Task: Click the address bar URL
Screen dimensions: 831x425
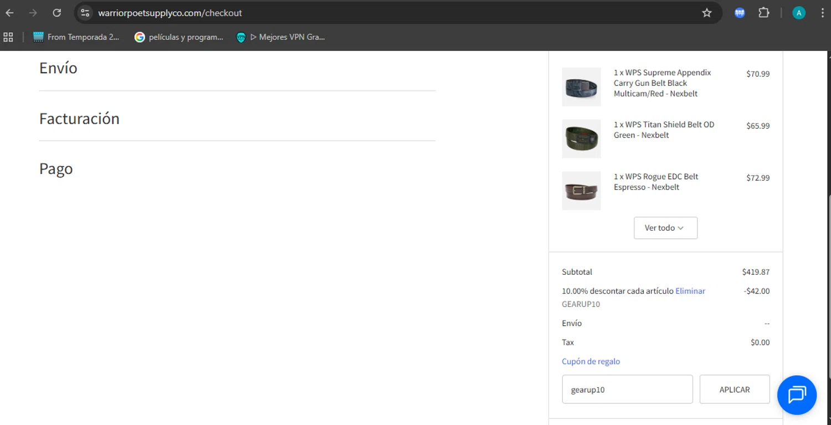Action: click(x=170, y=13)
